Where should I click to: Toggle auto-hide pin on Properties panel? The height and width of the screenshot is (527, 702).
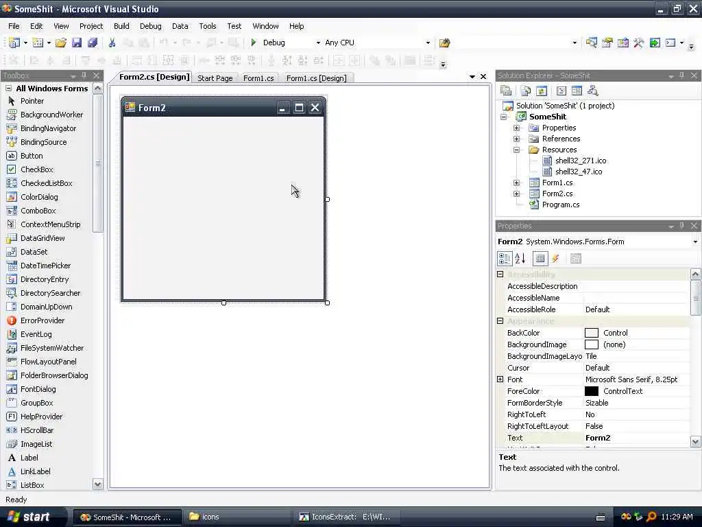(x=682, y=226)
